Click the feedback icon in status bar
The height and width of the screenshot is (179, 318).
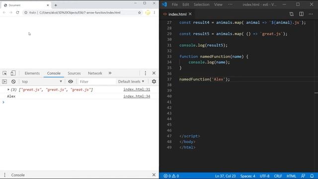click(303, 176)
